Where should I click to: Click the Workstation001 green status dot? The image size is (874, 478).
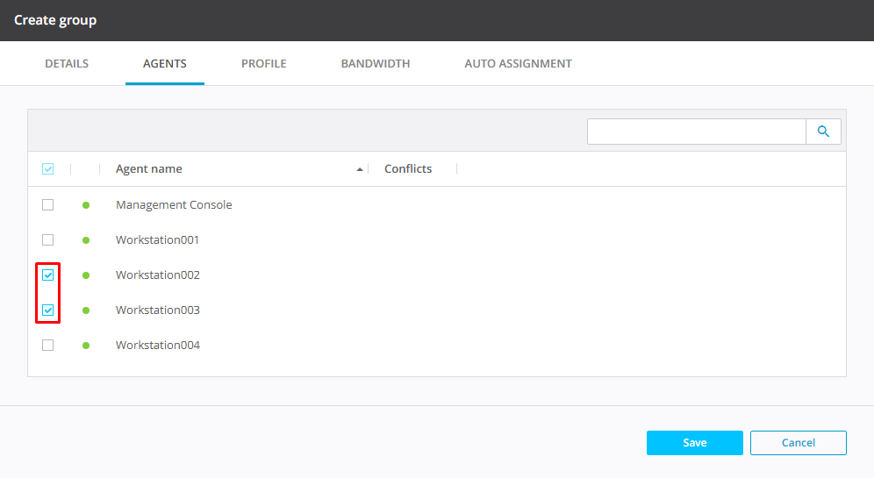86,240
